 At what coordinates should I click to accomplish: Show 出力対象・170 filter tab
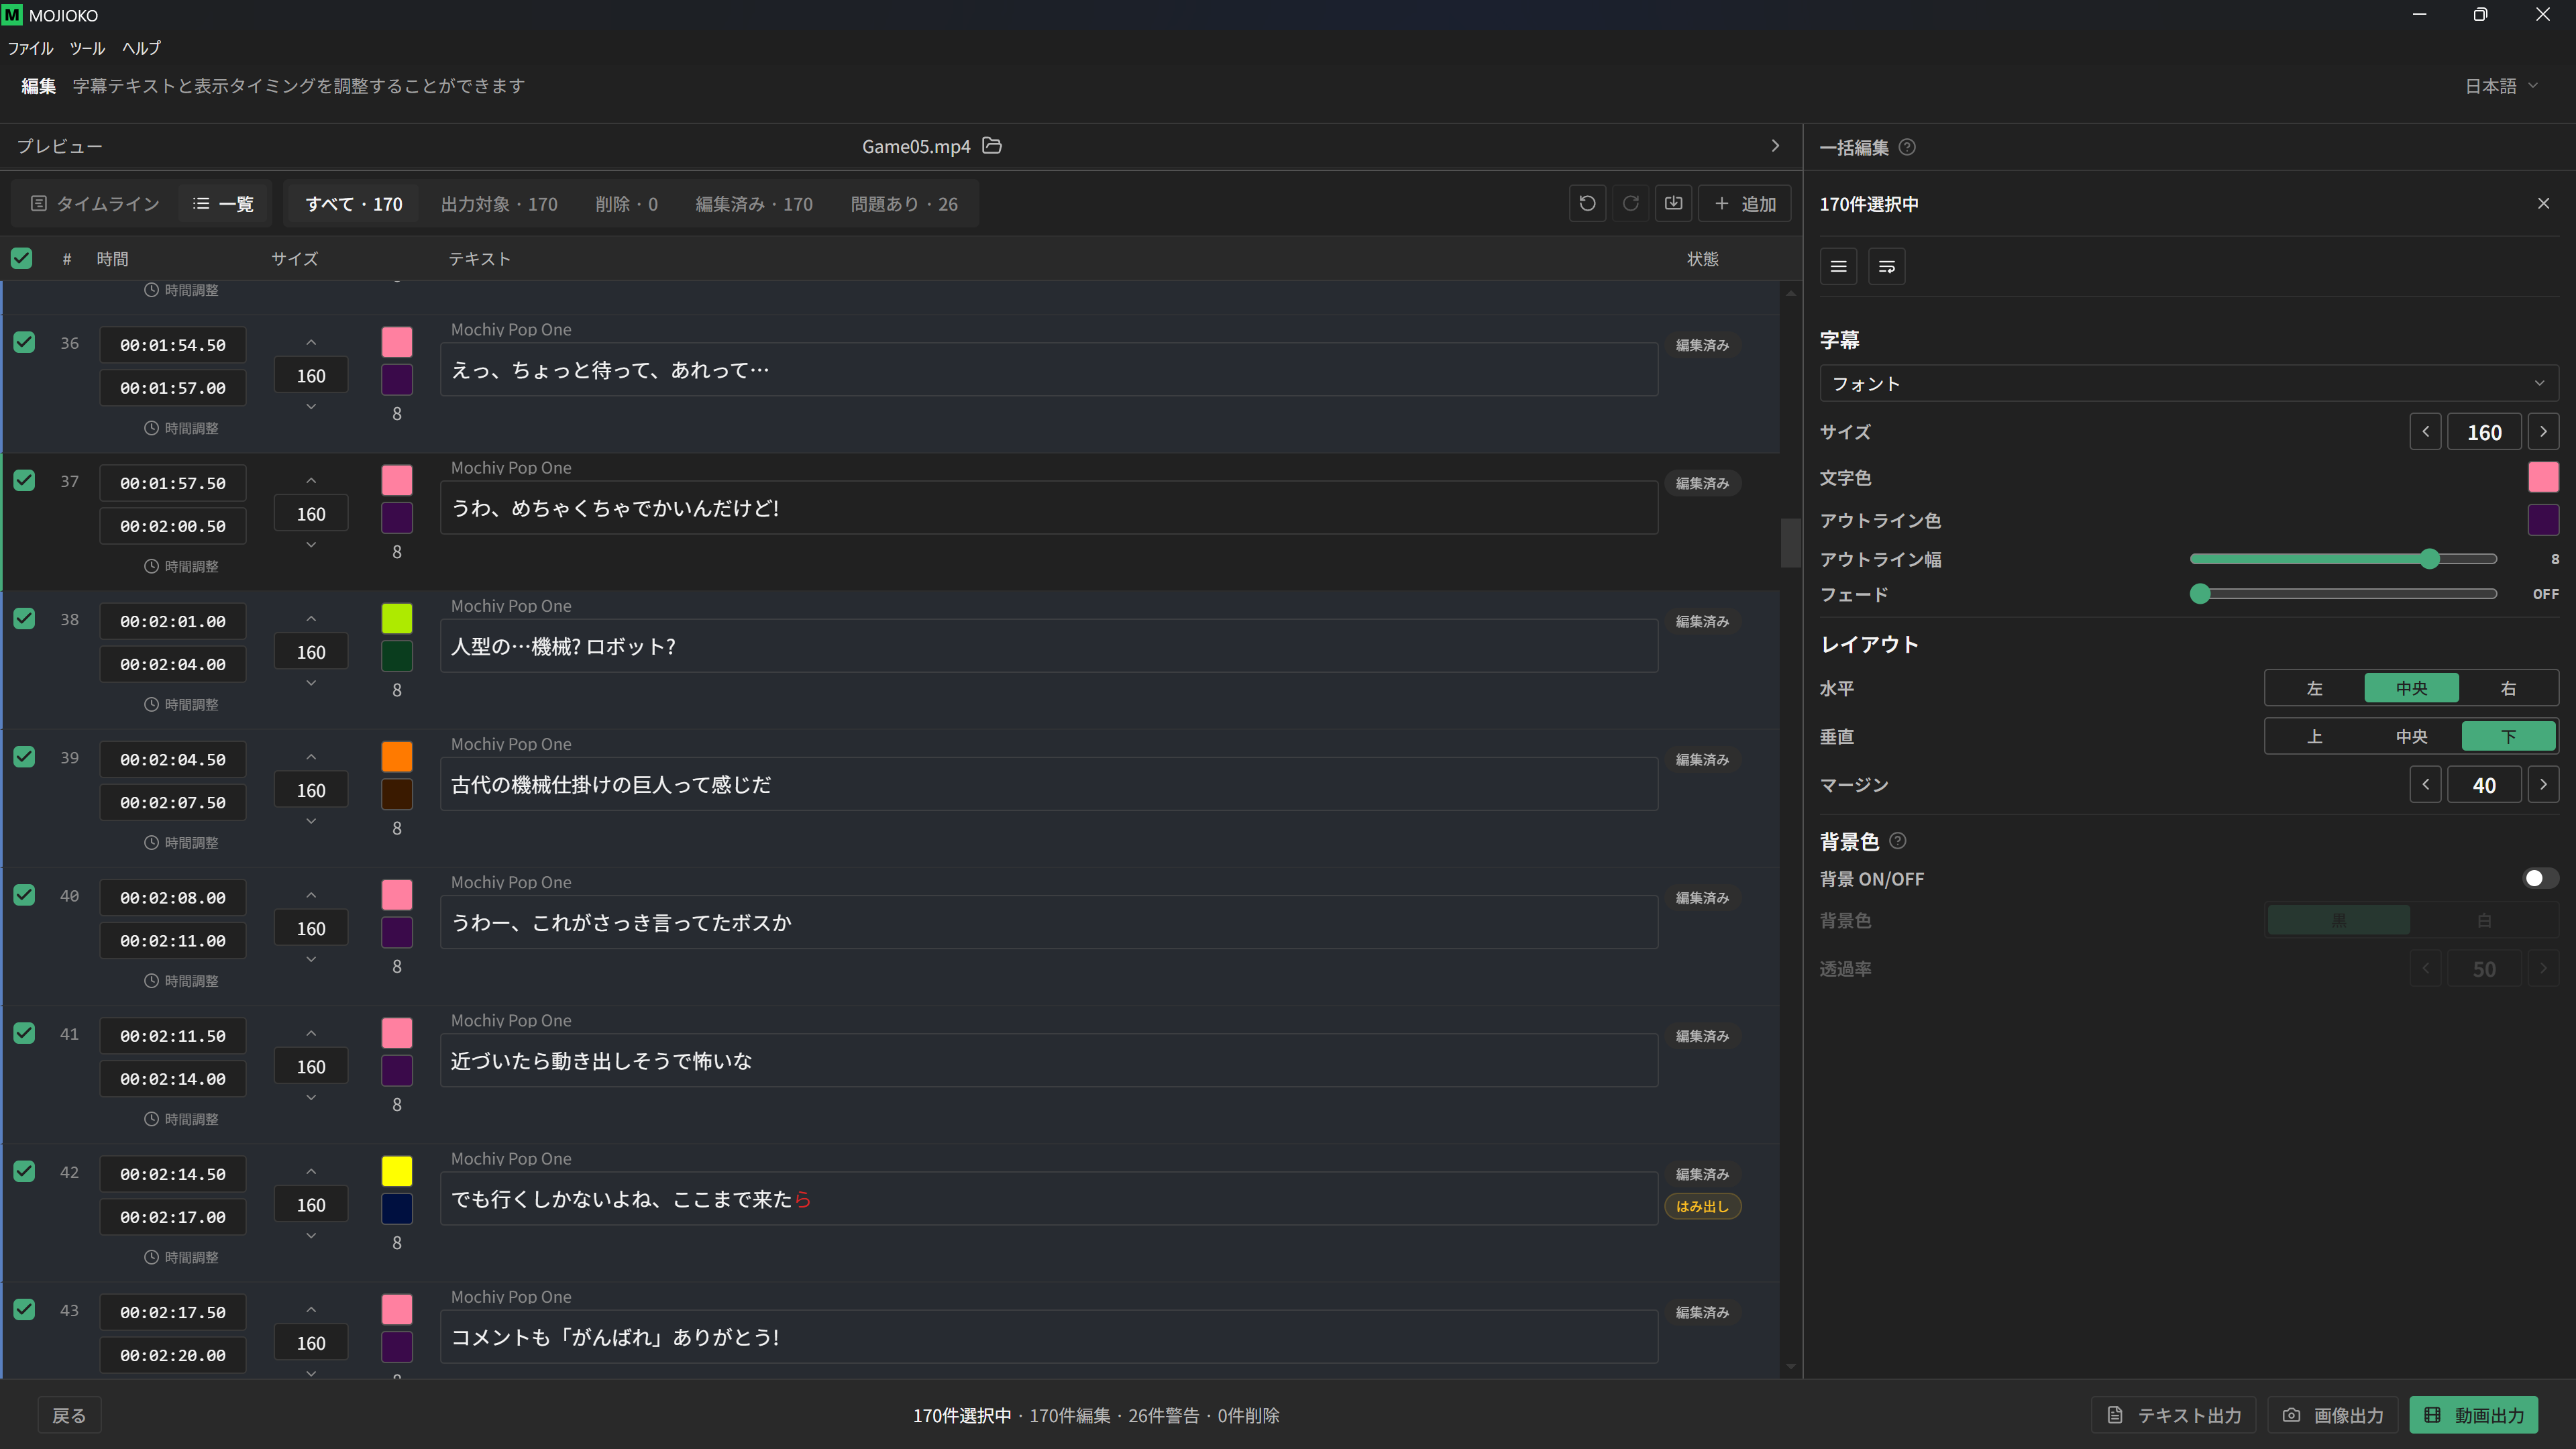coord(499,204)
